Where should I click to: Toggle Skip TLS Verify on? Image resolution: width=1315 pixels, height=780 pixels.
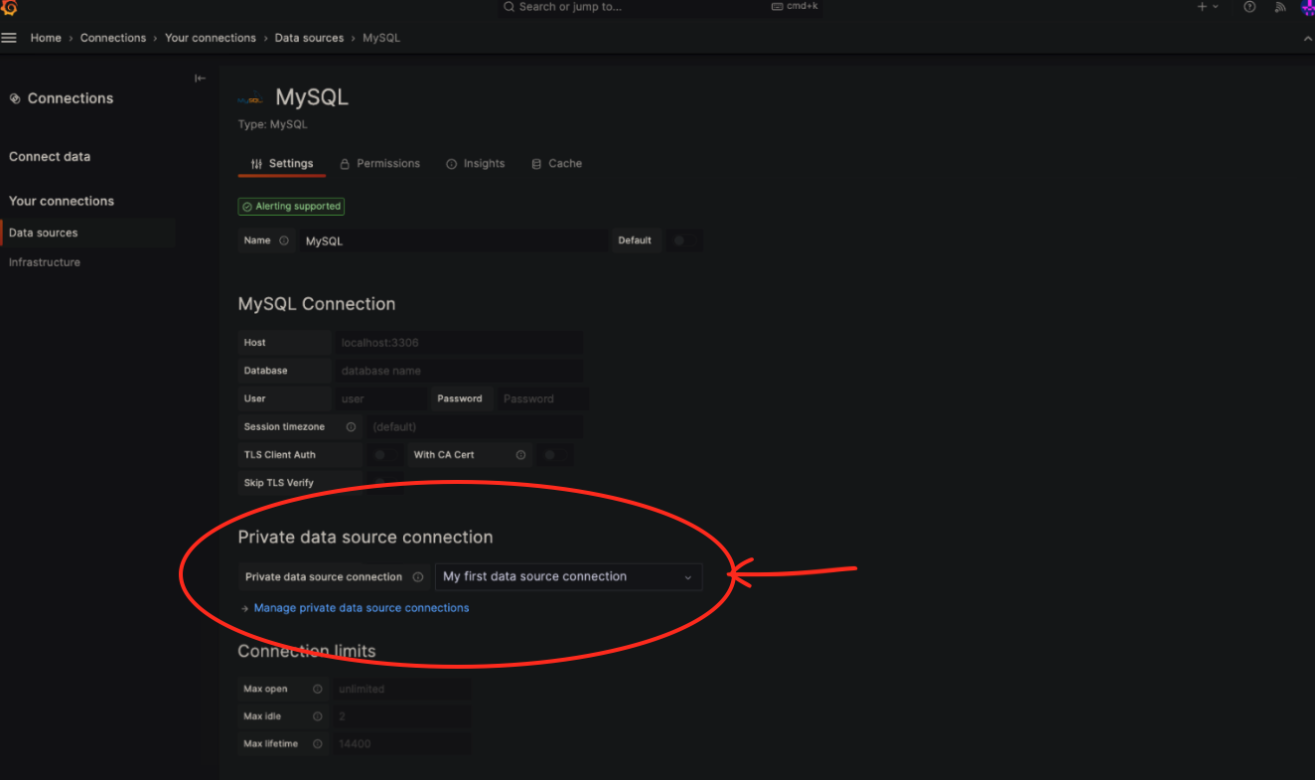383,482
